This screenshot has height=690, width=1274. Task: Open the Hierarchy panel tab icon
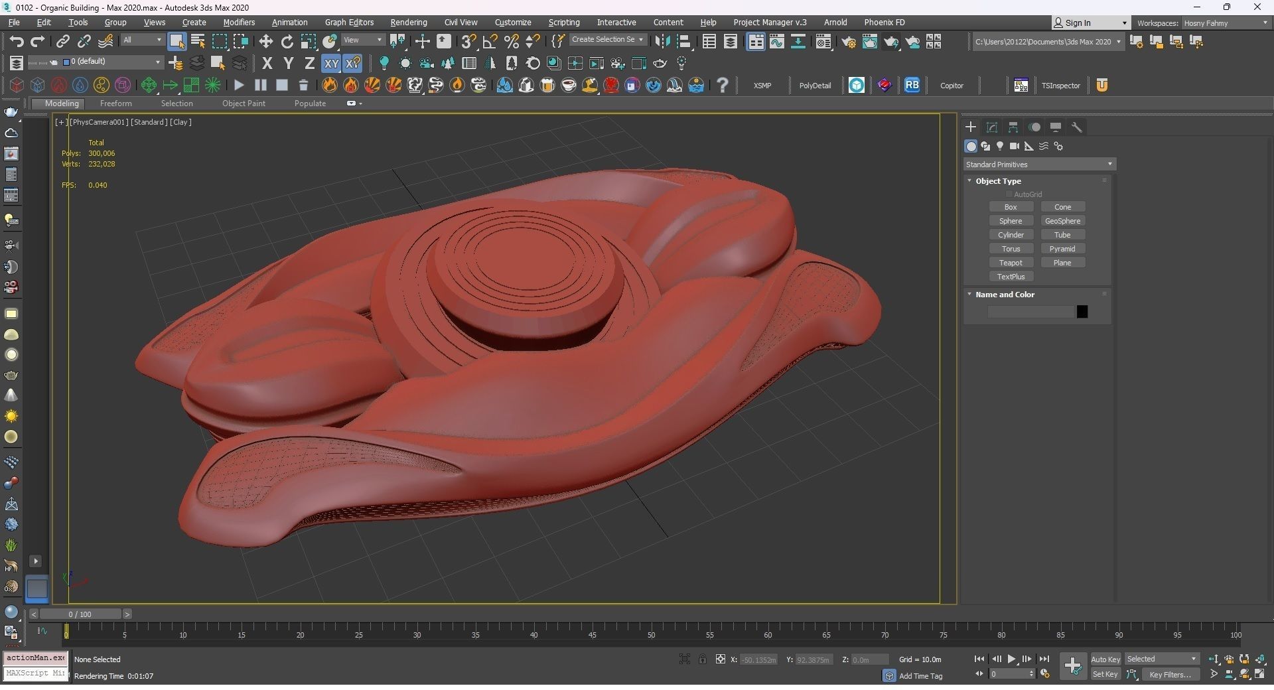click(x=1013, y=127)
